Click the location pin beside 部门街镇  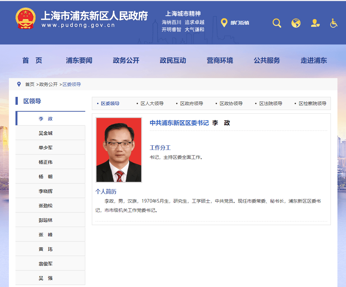click(x=224, y=23)
